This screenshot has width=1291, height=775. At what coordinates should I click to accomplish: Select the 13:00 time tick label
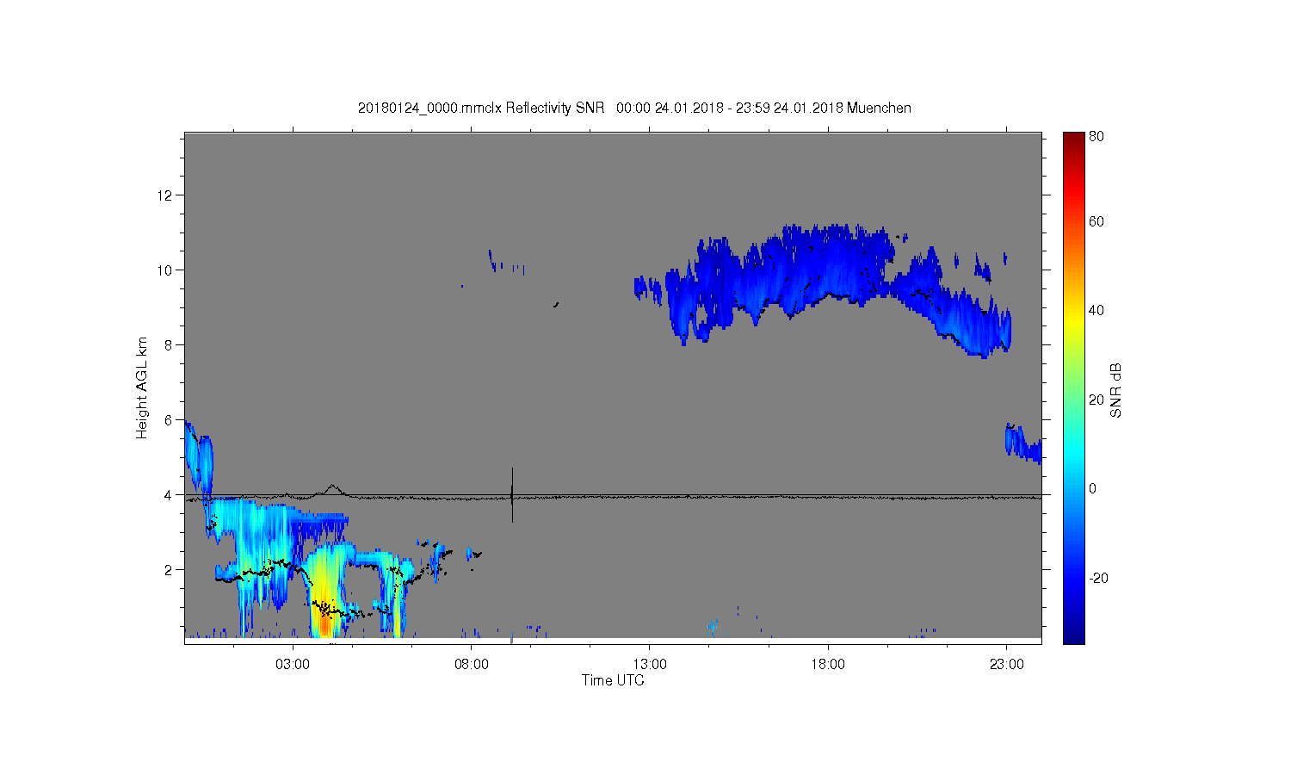point(650,665)
